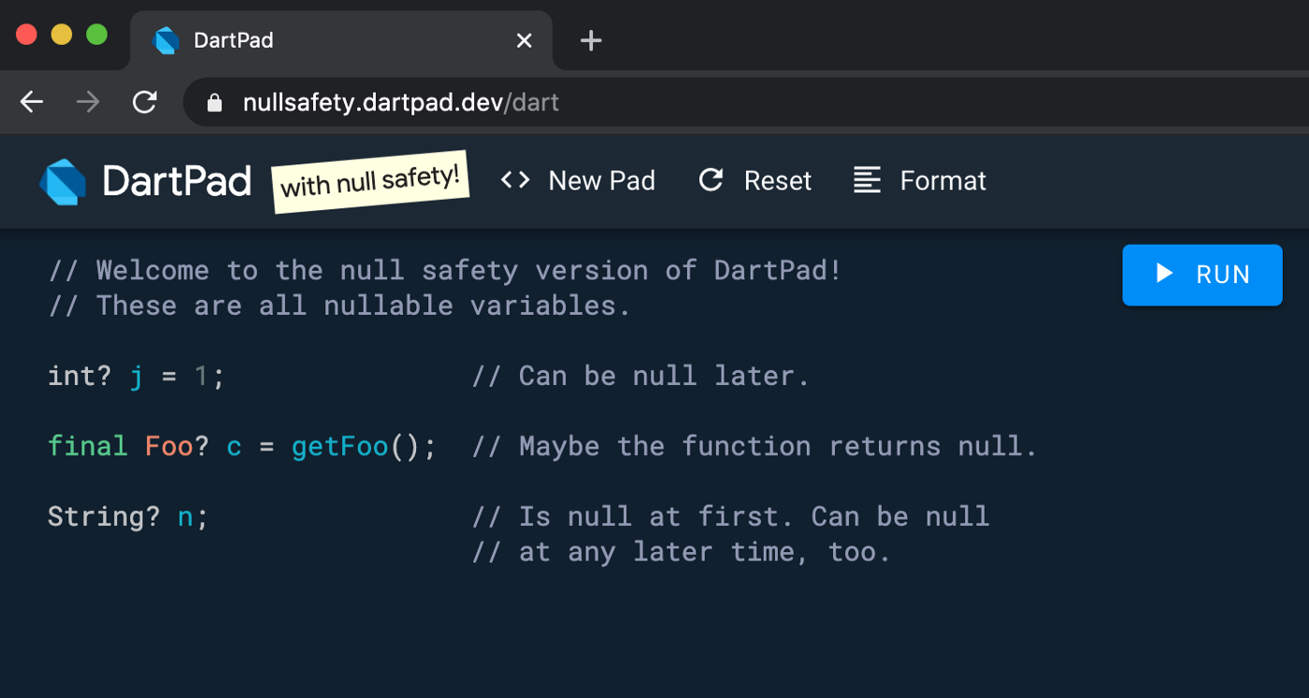Screen dimensions: 1309x698
Task: Click the variable 'c' in code
Action: (x=234, y=448)
